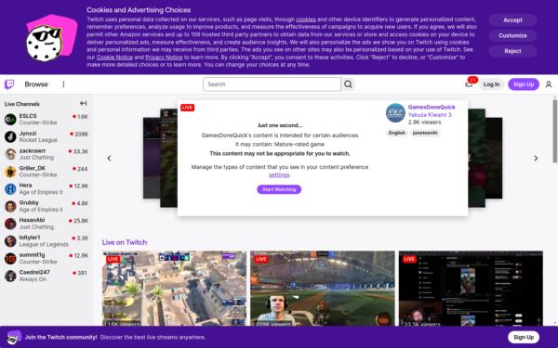
Task: Open the three-dot more options menu
Action: (x=63, y=84)
